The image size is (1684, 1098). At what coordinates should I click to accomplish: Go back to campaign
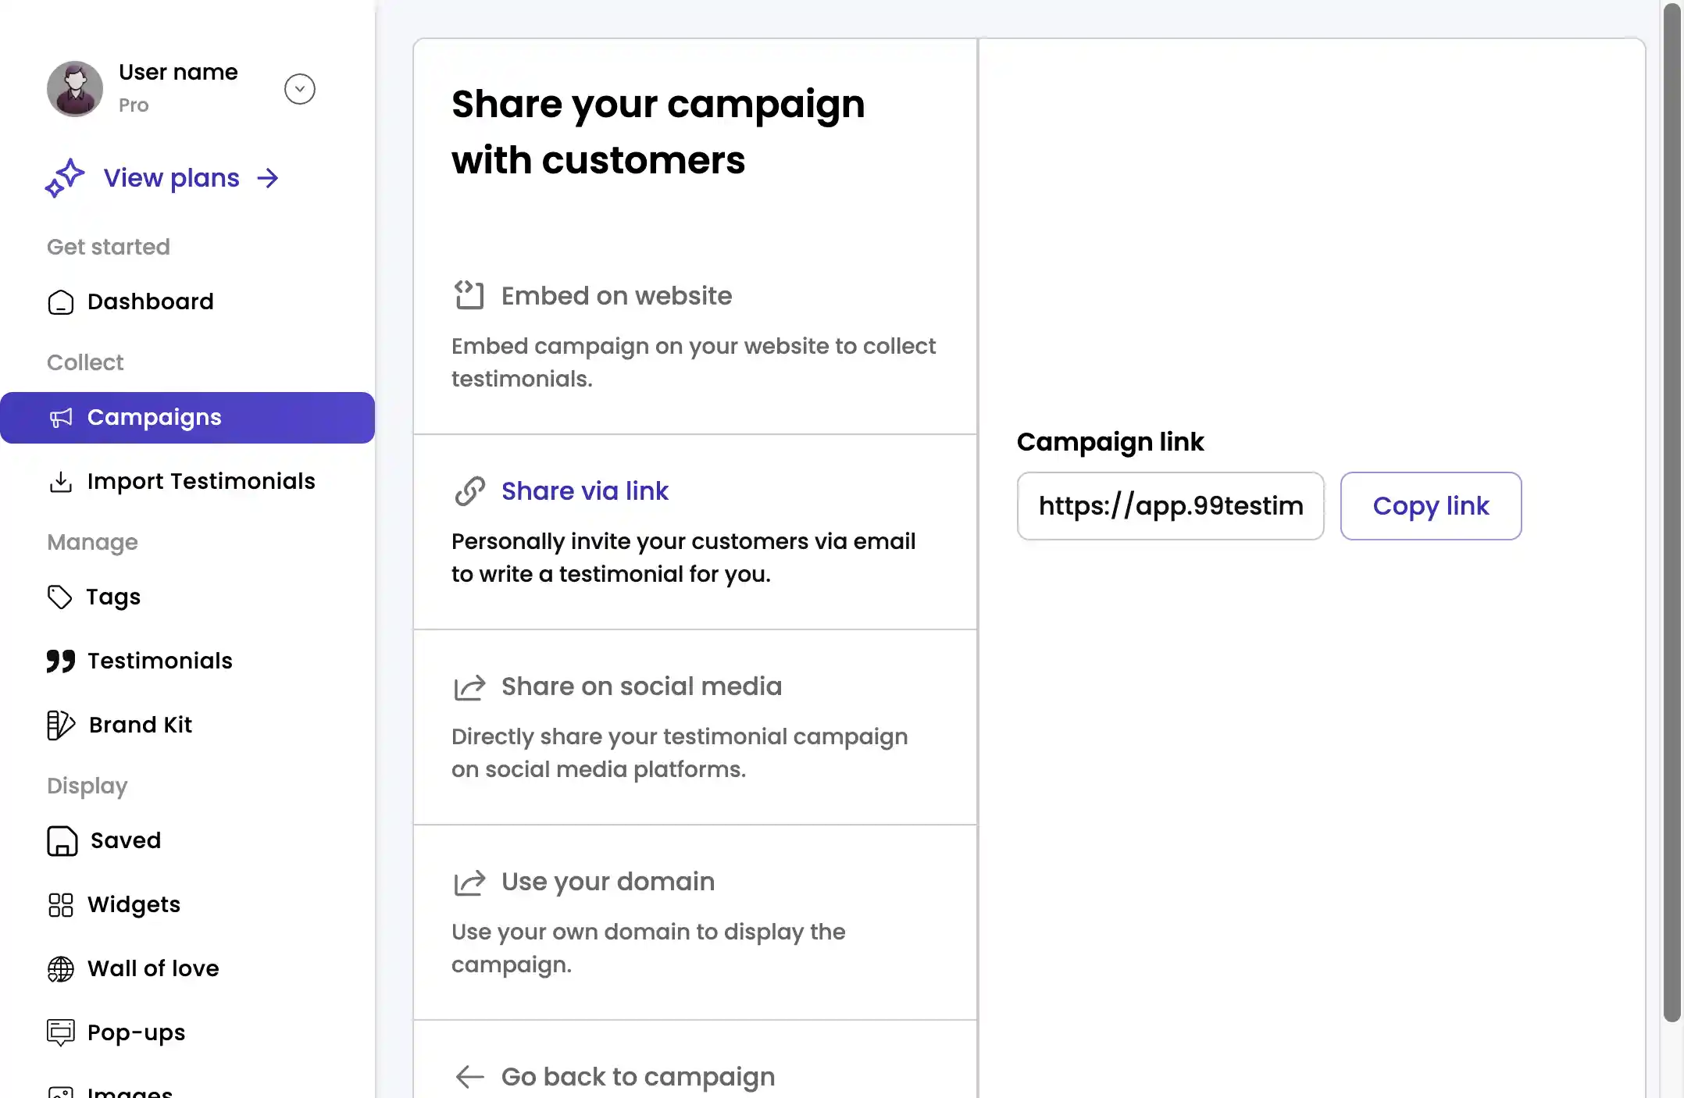coord(637,1077)
